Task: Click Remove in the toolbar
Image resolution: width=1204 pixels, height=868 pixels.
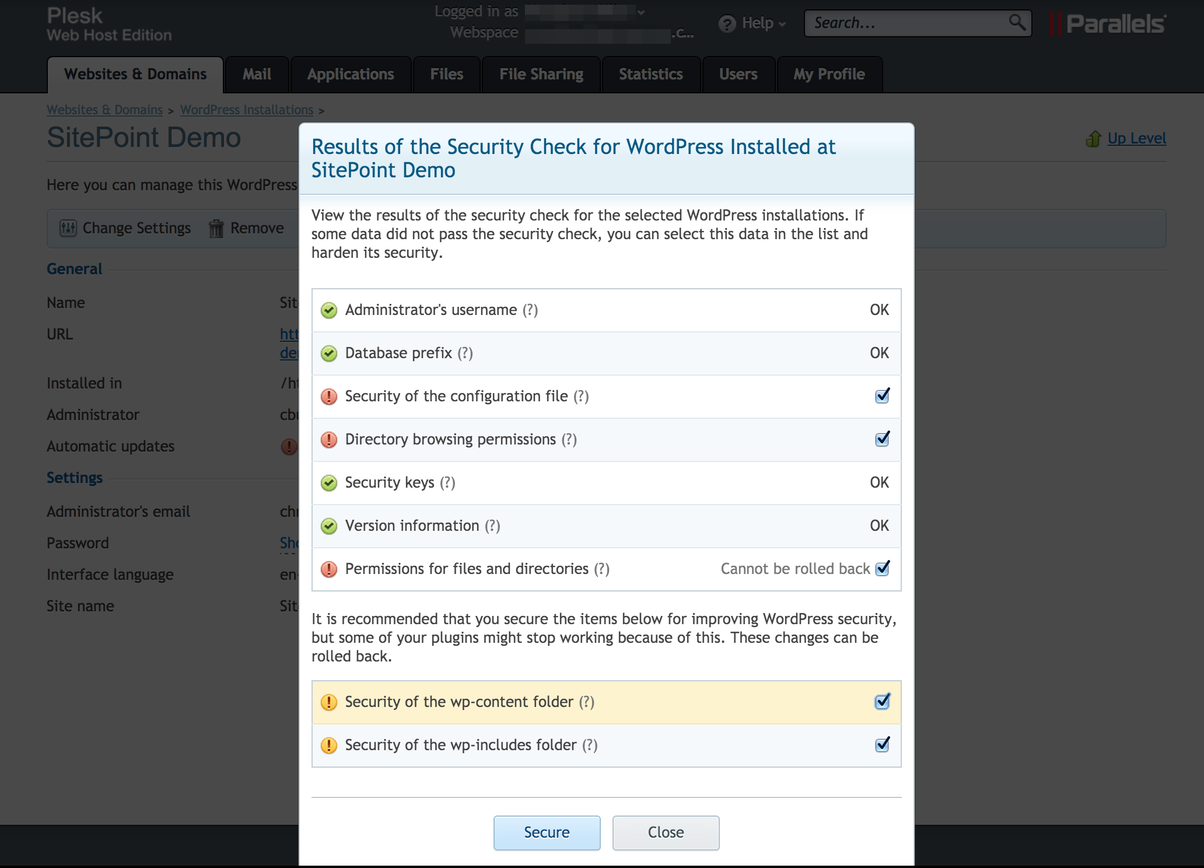Action: [246, 228]
